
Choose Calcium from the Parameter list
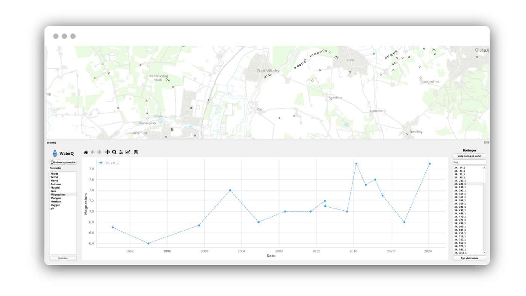point(56,184)
